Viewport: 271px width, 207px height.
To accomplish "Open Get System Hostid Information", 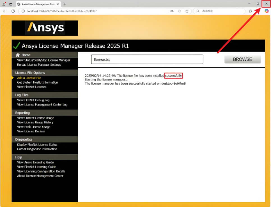I will (x=38, y=82).
